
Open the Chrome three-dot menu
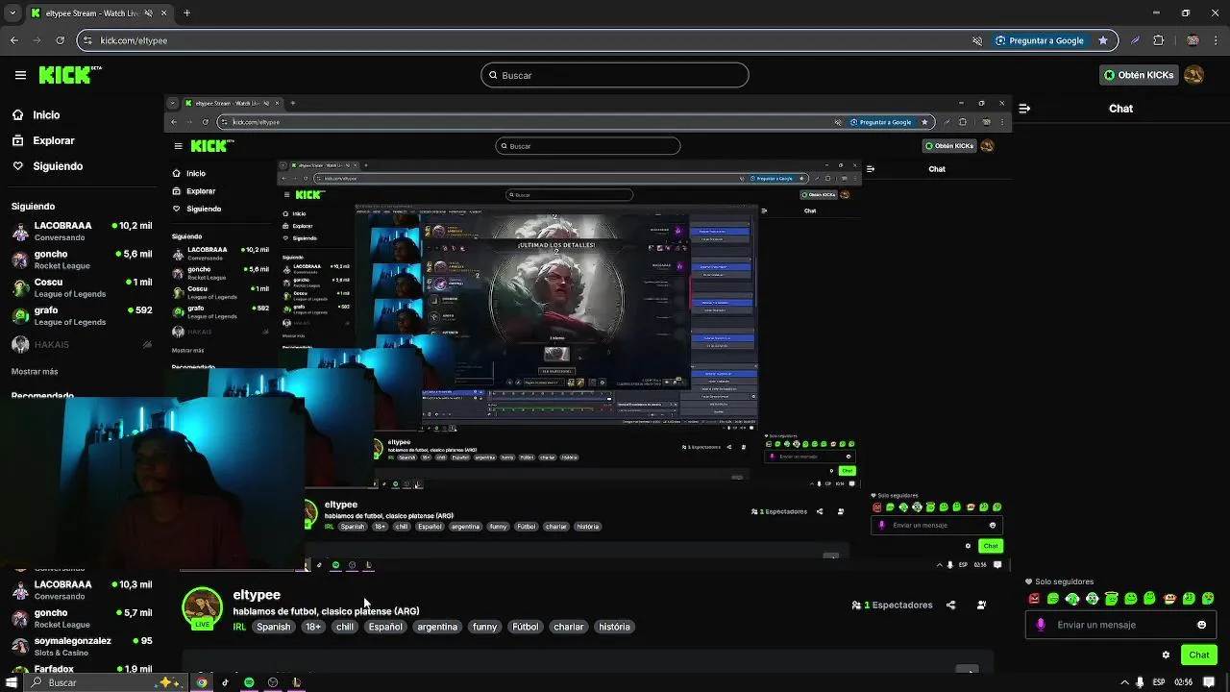point(1216,40)
